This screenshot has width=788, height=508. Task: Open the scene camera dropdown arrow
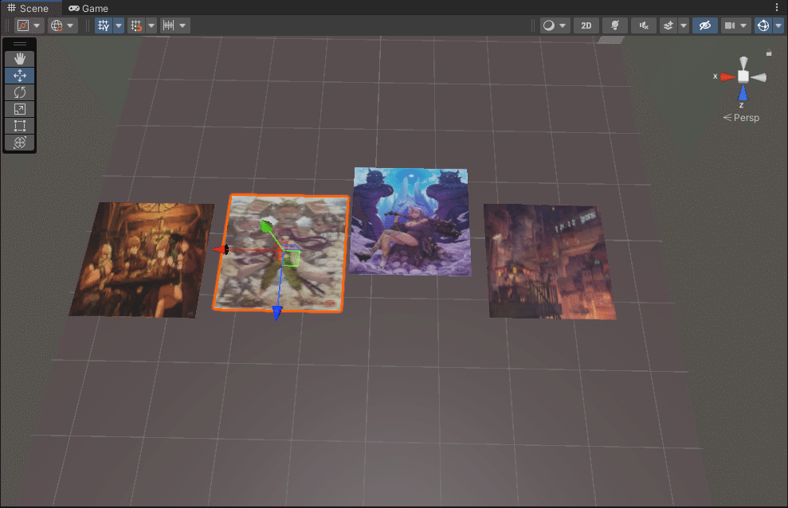tap(743, 25)
